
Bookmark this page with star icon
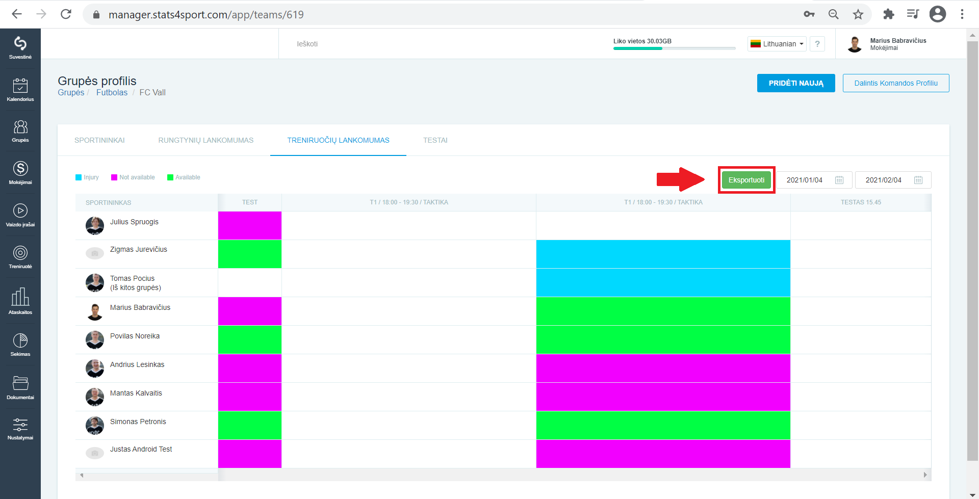(x=858, y=14)
